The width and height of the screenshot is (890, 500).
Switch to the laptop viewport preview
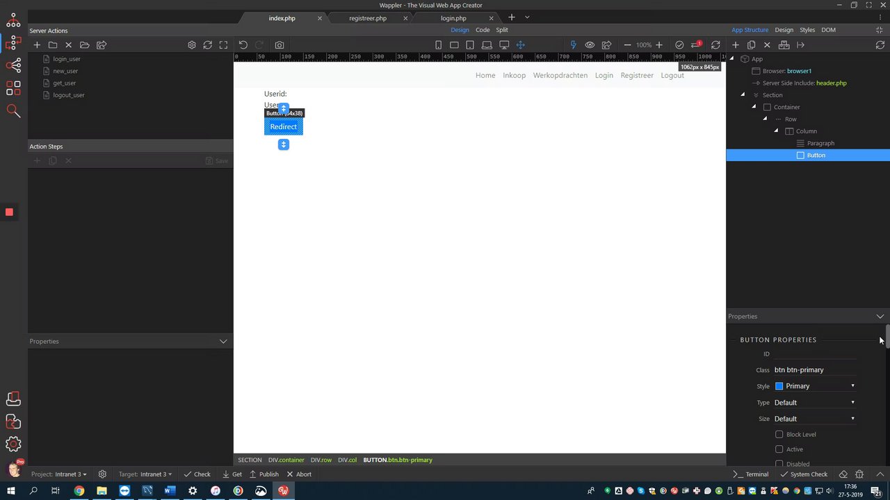point(487,45)
